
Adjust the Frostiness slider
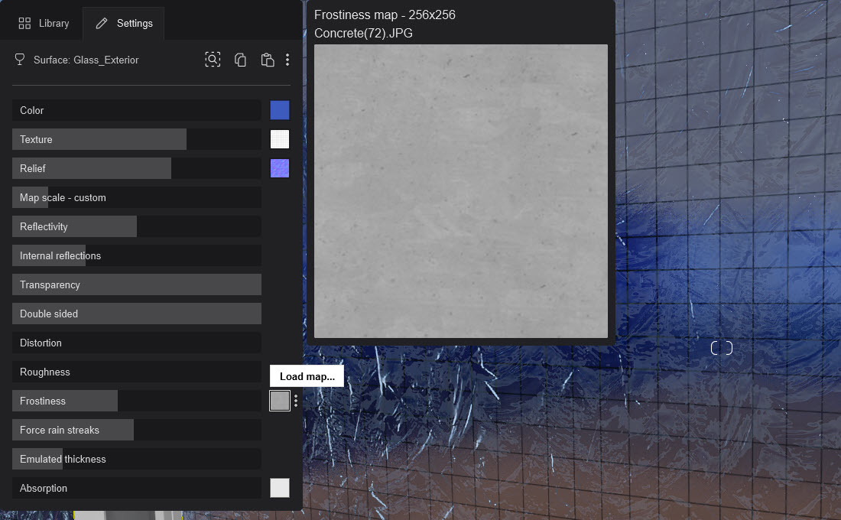click(137, 401)
